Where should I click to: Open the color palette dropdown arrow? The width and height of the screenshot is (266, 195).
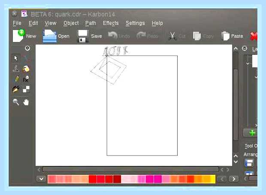coord(41,179)
